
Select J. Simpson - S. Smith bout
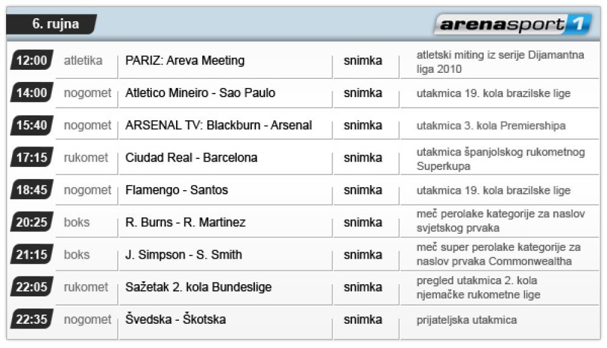183,254
